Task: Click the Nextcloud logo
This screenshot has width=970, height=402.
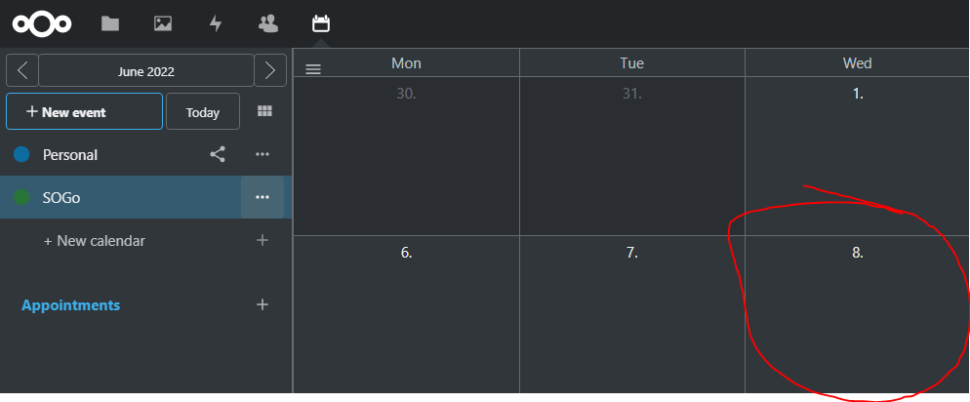Action: point(42,23)
